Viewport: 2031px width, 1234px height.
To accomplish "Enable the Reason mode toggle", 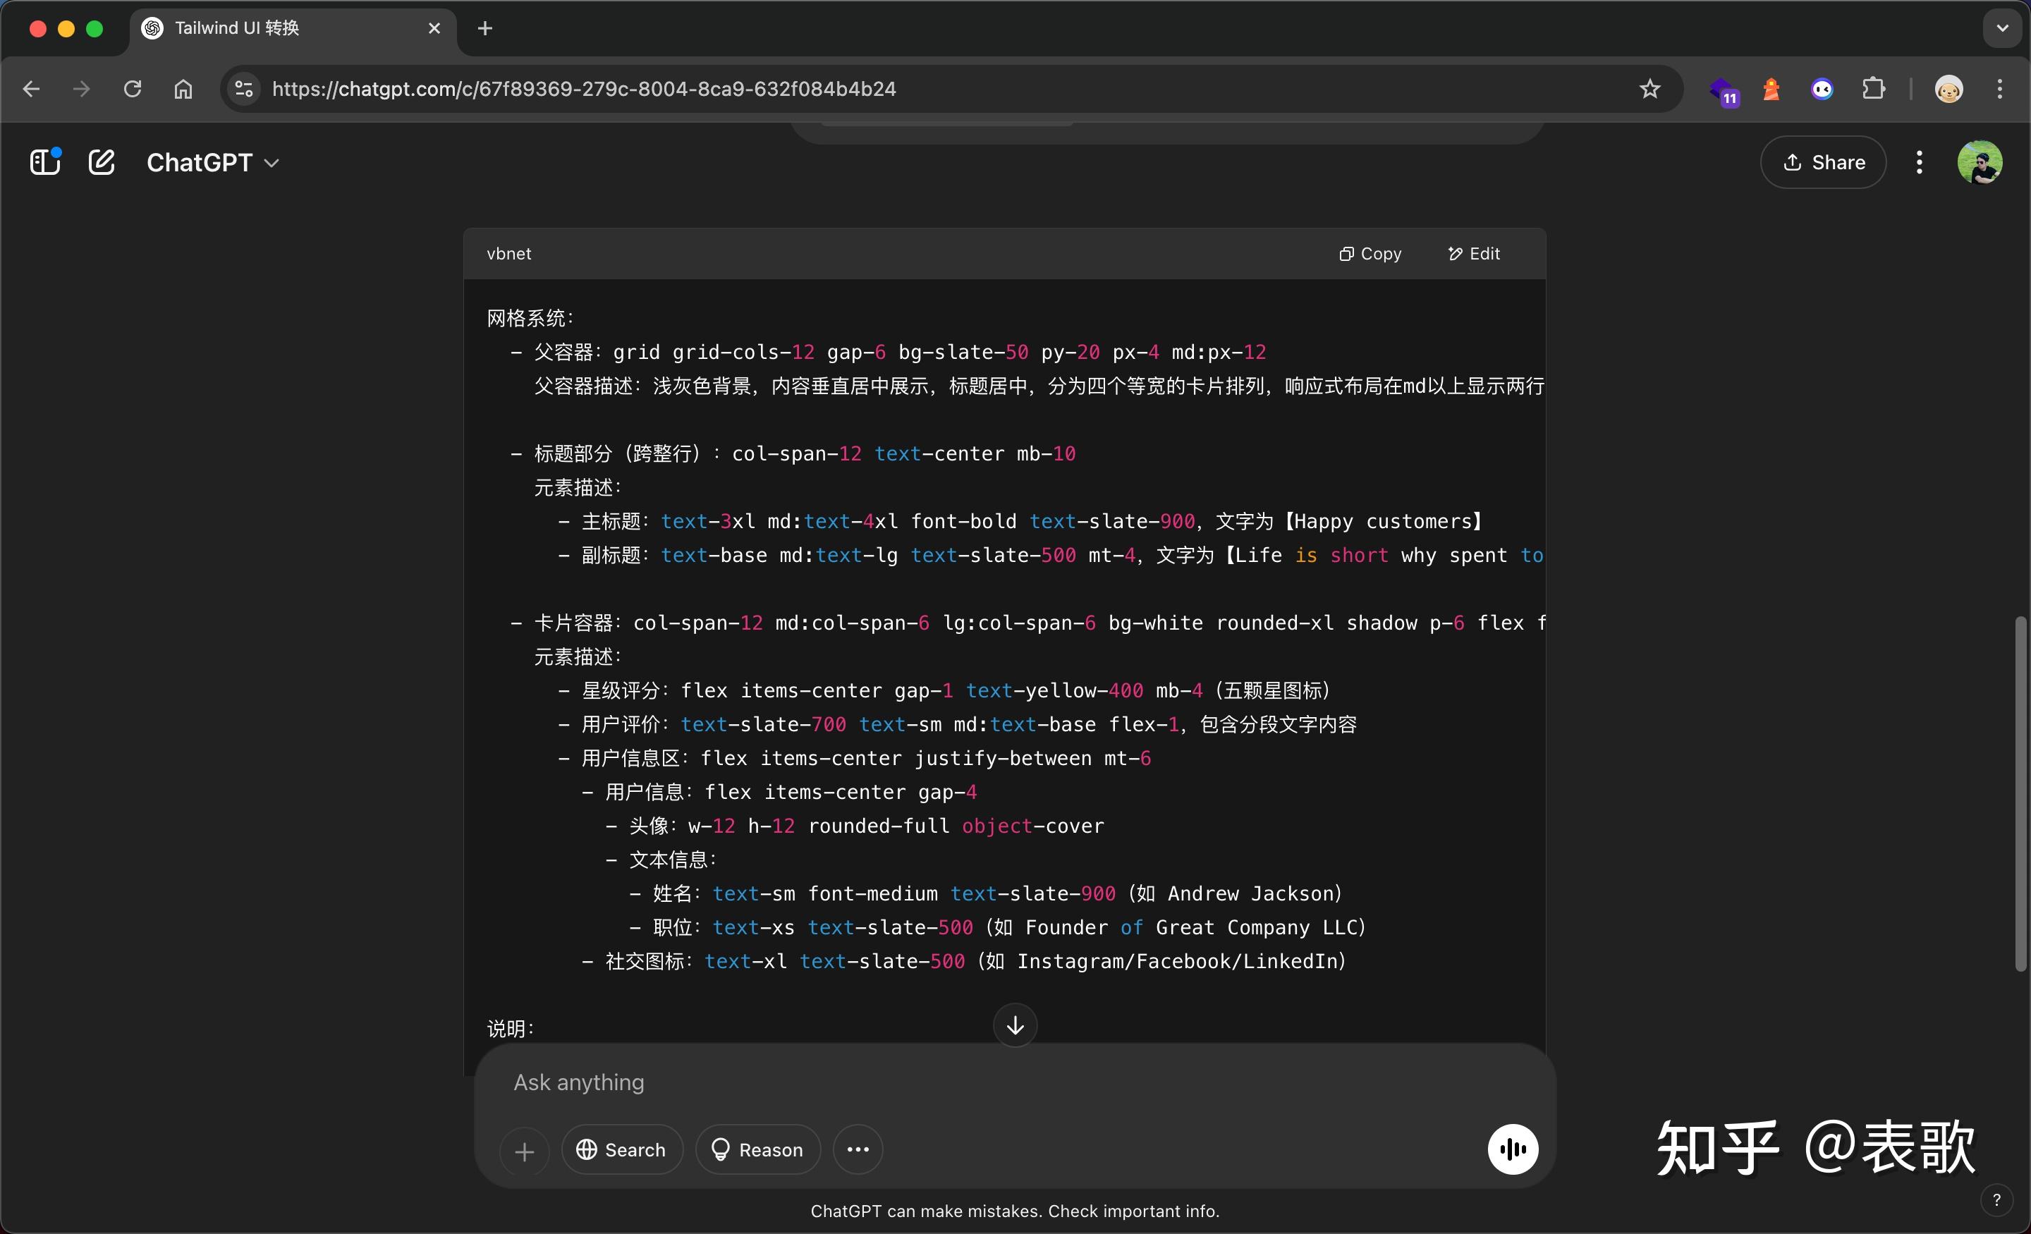I will point(757,1149).
